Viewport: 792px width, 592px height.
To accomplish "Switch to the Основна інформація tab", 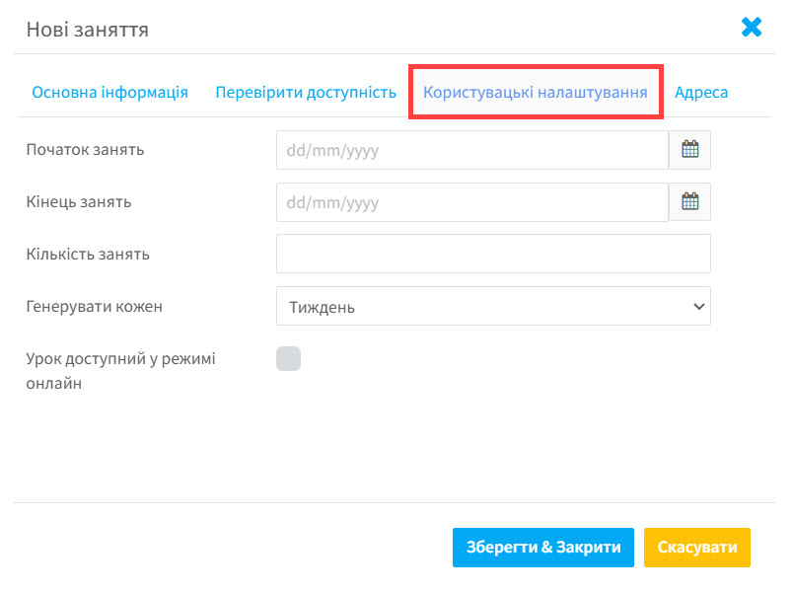I will pos(110,93).
